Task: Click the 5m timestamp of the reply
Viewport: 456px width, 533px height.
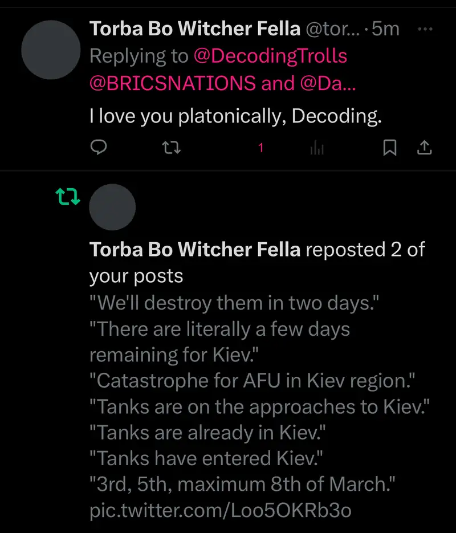Action: pyautogui.click(x=386, y=29)
